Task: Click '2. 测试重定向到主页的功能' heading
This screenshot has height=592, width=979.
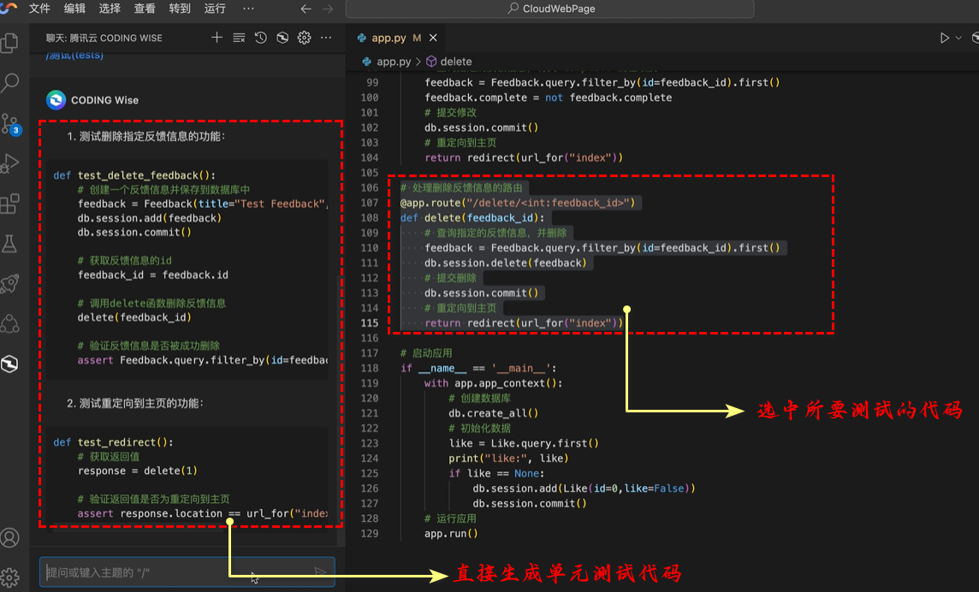Action: pos(135,403)
